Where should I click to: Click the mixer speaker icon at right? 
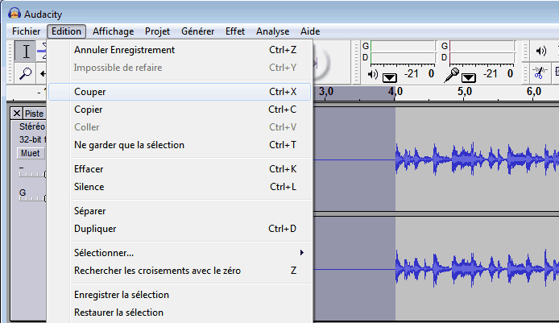tap(540, 52)
